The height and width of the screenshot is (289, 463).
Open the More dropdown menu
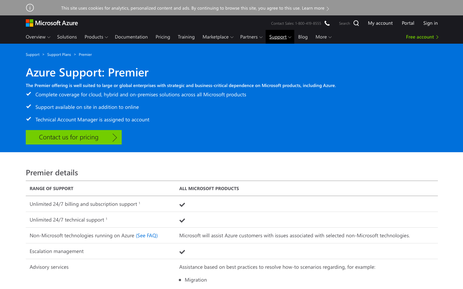pos(323,37)
